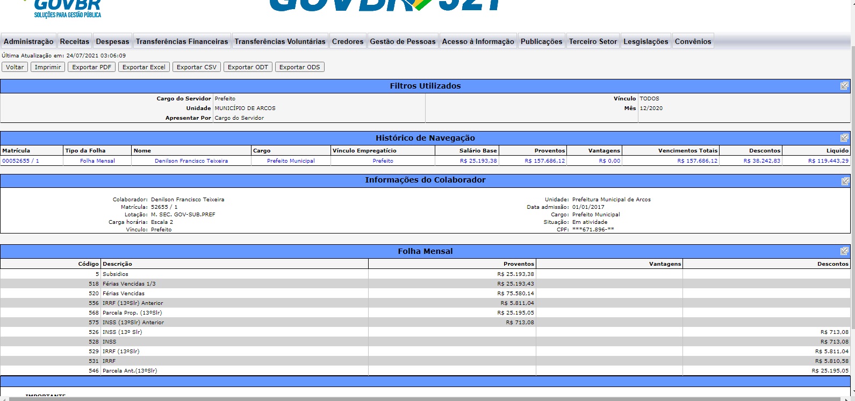855x401 pixels.
Task: Open Acesso à Informação menu
Action: coord(478,41)
